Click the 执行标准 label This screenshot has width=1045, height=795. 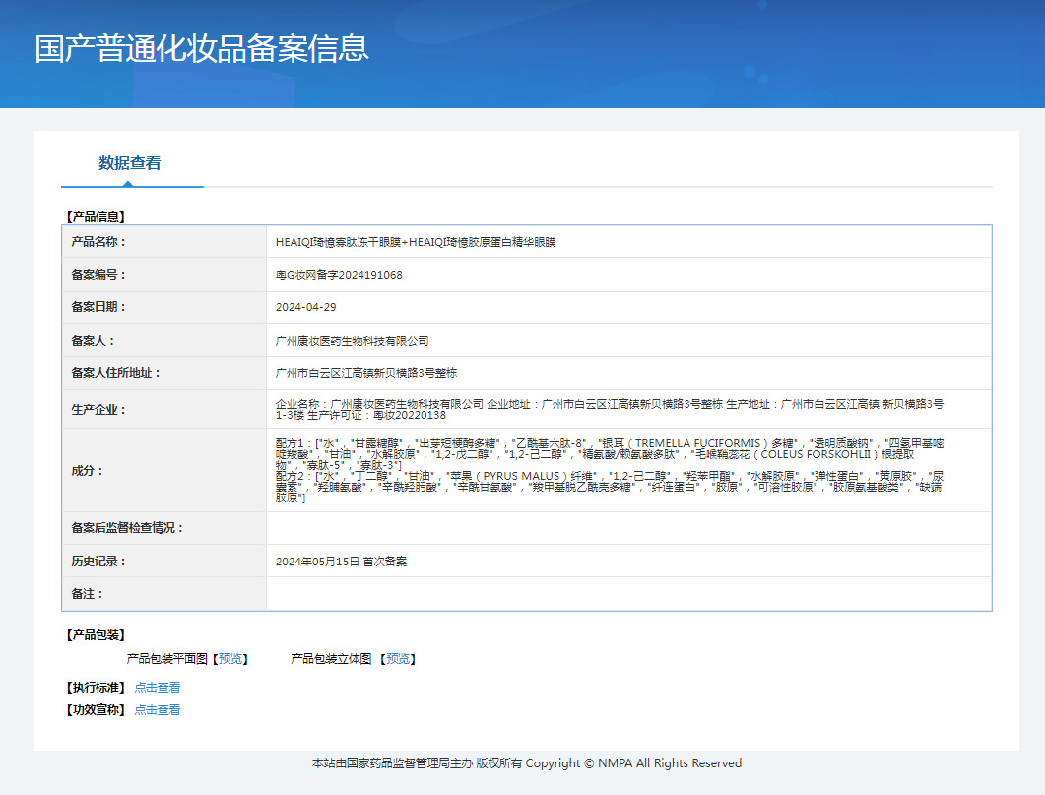point(96,687)
